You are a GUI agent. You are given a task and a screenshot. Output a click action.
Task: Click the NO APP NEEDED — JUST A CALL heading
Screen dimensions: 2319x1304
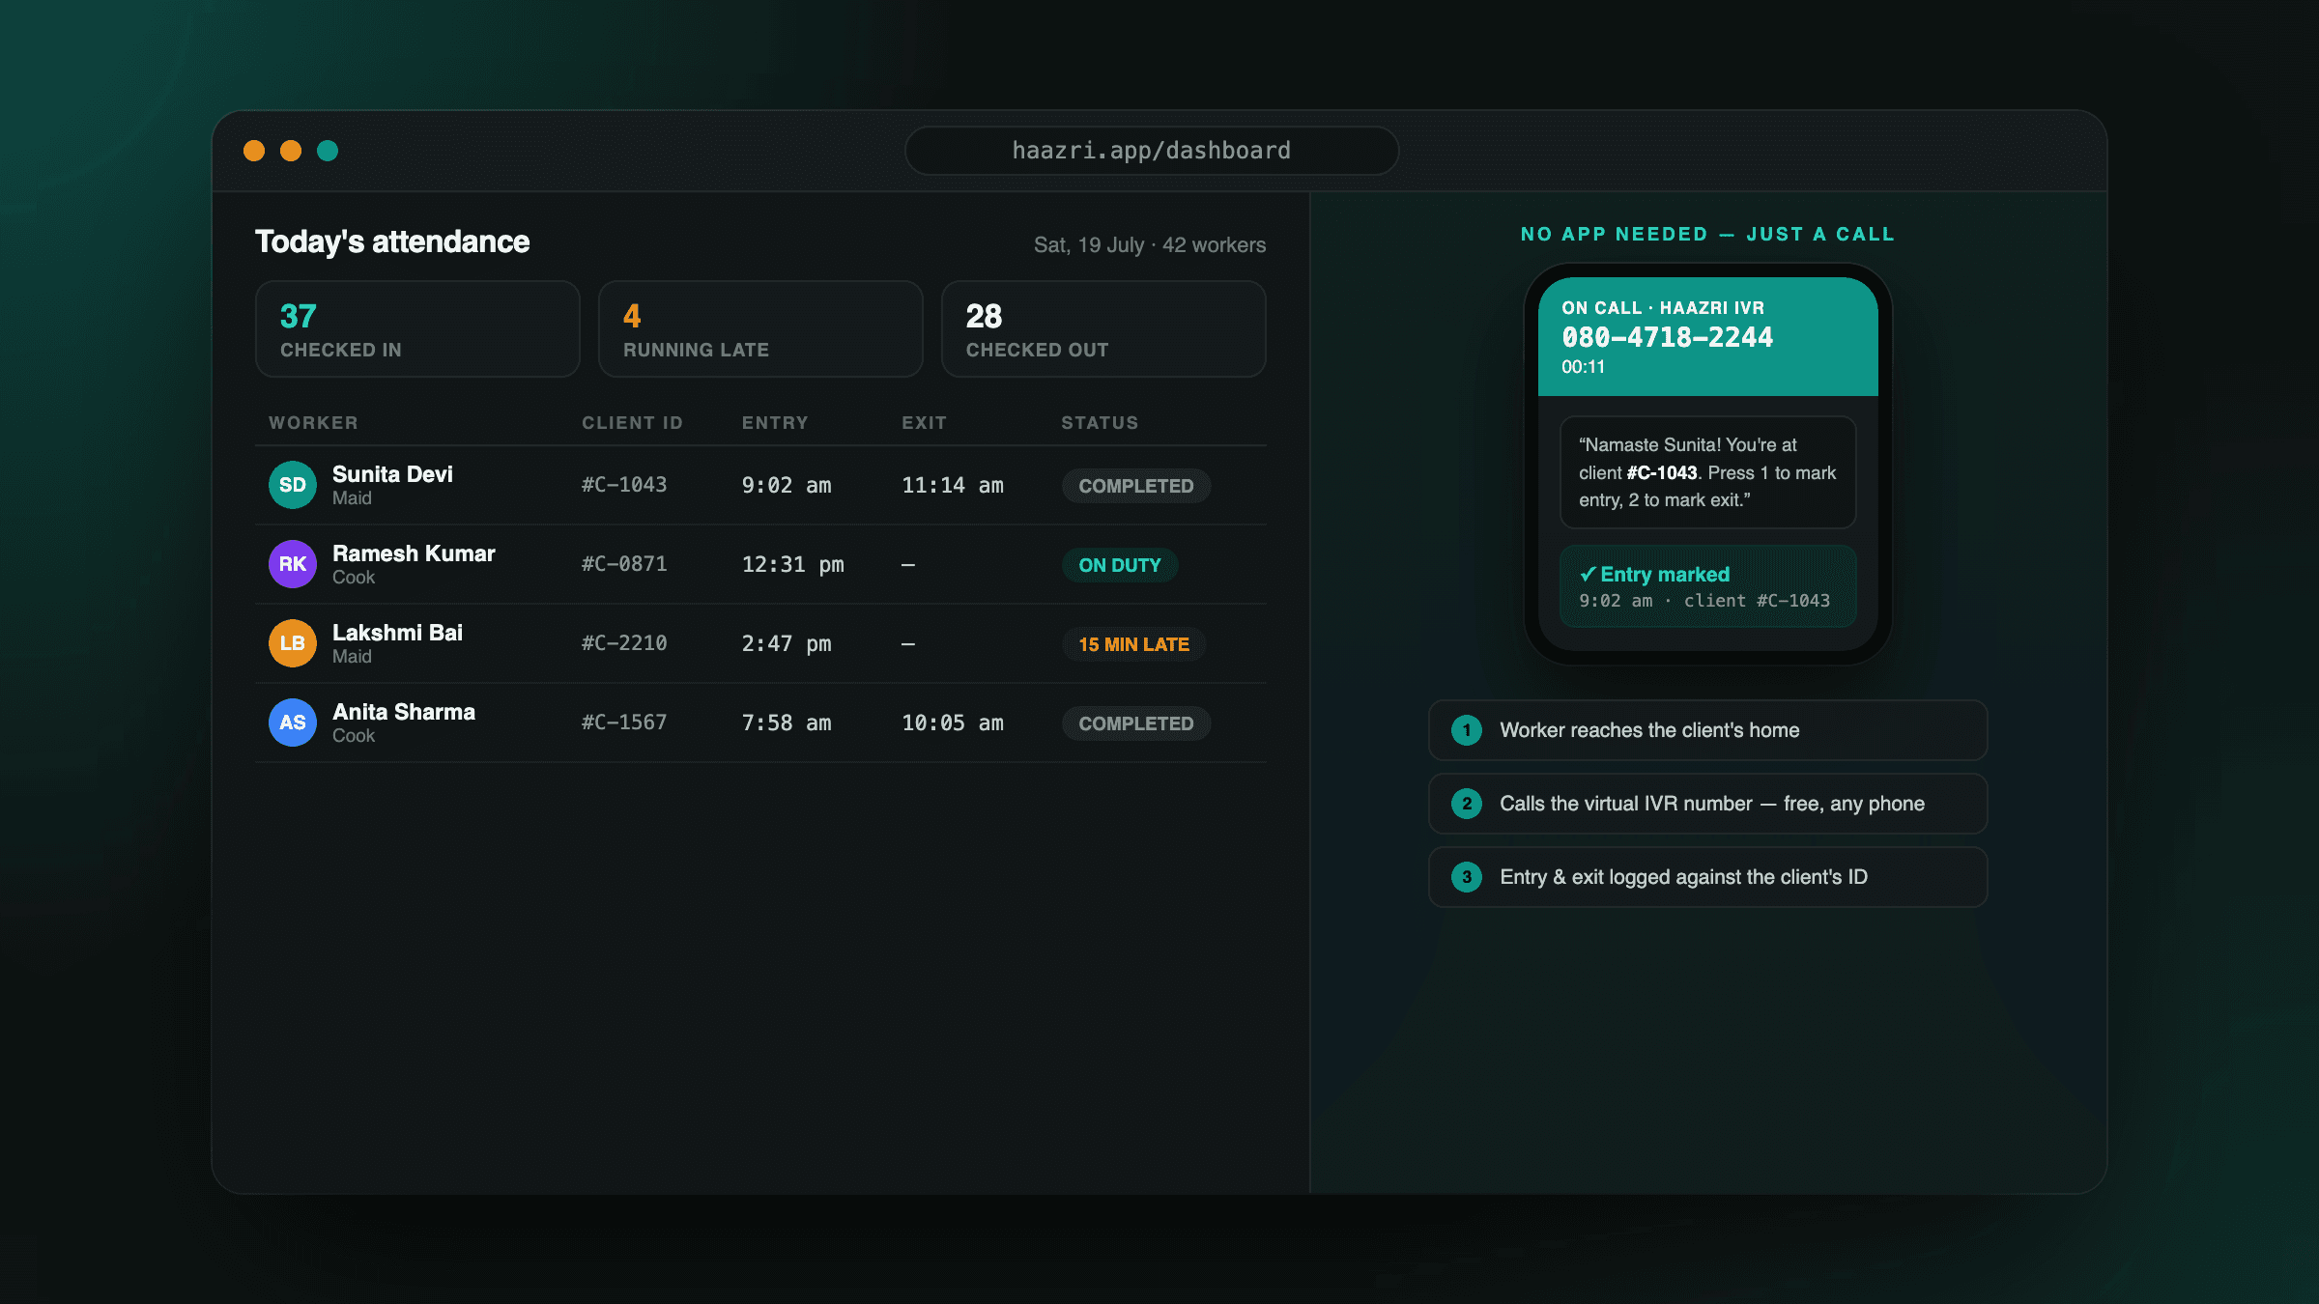pyautogui.click(x=1707, y=235)
